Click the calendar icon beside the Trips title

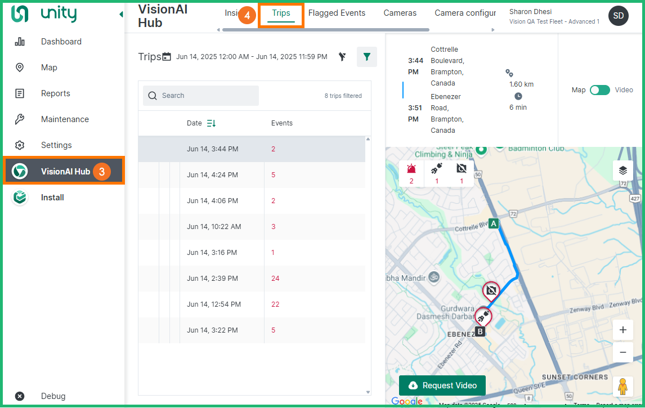[167, 56]
